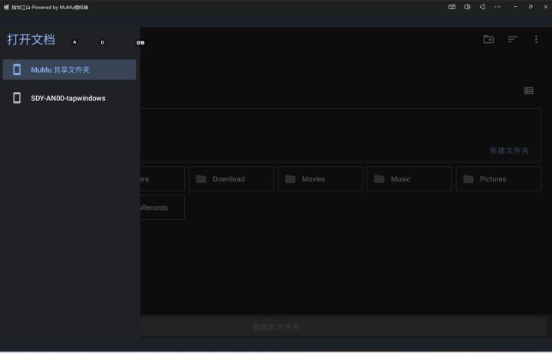Click the new folder icon in toolbar
552x353 pixels.
[x=488, y=39]
